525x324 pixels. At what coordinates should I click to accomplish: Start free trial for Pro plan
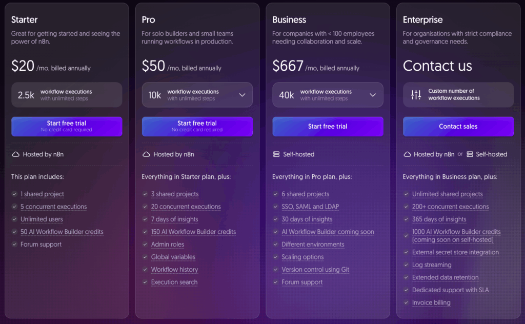pos(197,126)
